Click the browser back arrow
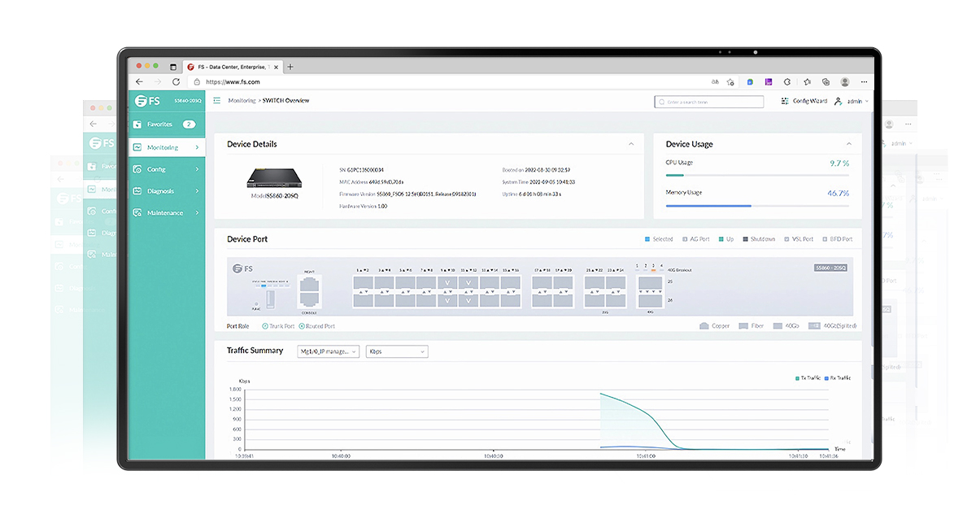 [x=139, y=82]
